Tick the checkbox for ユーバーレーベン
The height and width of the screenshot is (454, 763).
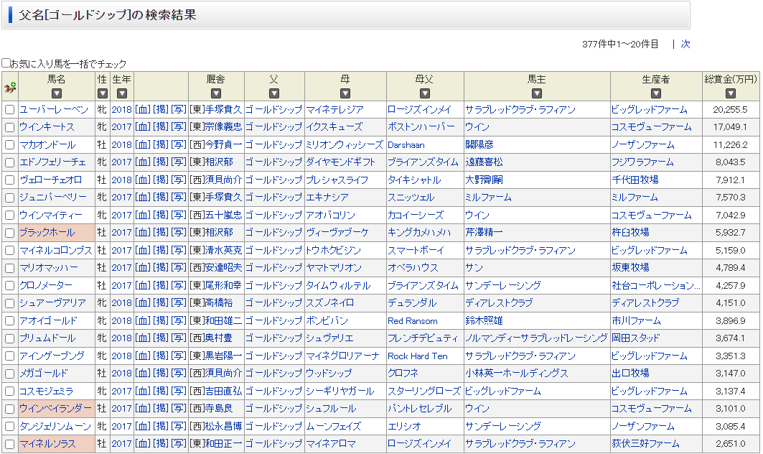click(9, 110)
